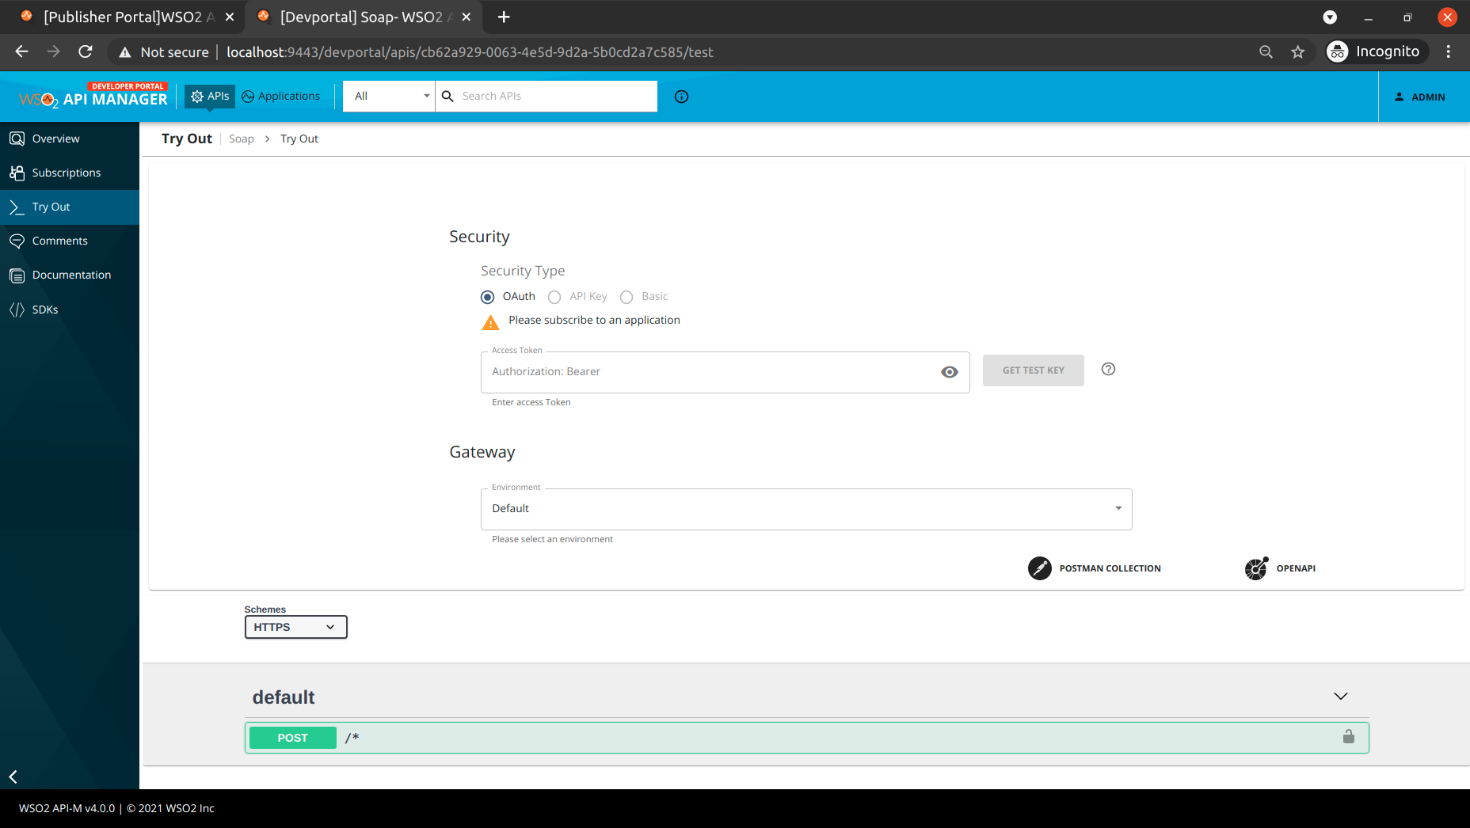Click the info icon near the search bar
1470x828 pixels.
(x=681, y=97)
